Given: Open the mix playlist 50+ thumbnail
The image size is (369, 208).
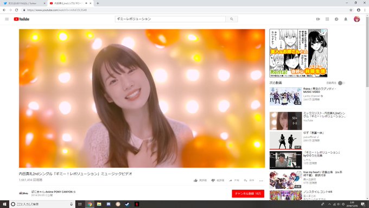Looking at the screenshot, I should coord(285,121).
